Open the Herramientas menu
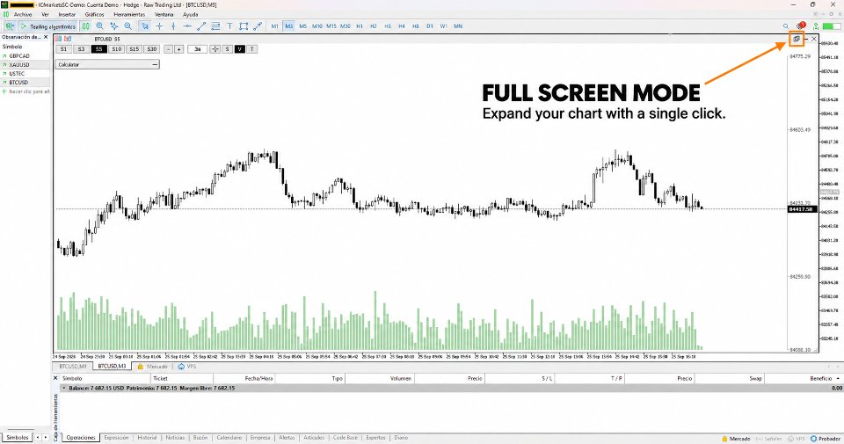 (x=129, y=15)
